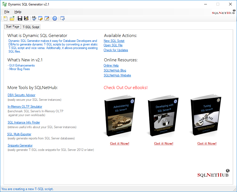The image size is (237, 192).
Task: Click the app icon in title bar
Action: (x=5, y=4)
